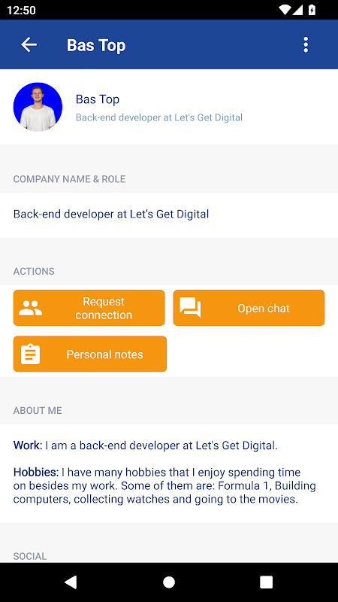The height and width of the screenshot is (602, 338).
Task: Open the three-dot overflow menu
Action: pyautogui.click(x=306, y=44)
